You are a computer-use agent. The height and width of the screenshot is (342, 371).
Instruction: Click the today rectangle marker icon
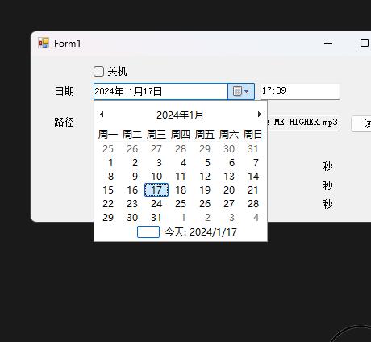pos(148,232)
